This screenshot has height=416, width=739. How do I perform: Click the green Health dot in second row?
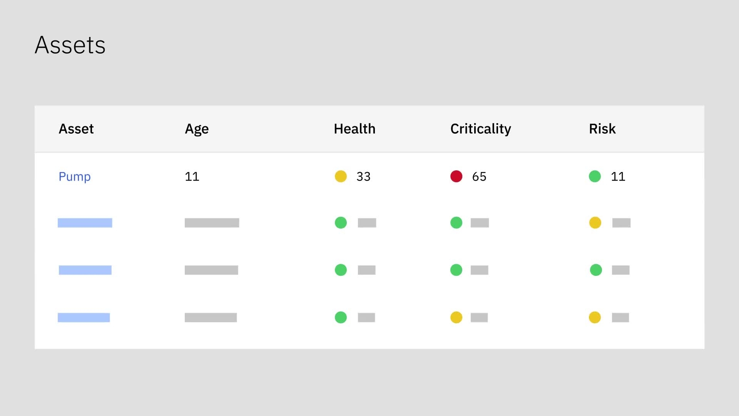click(x=341, y=223)
